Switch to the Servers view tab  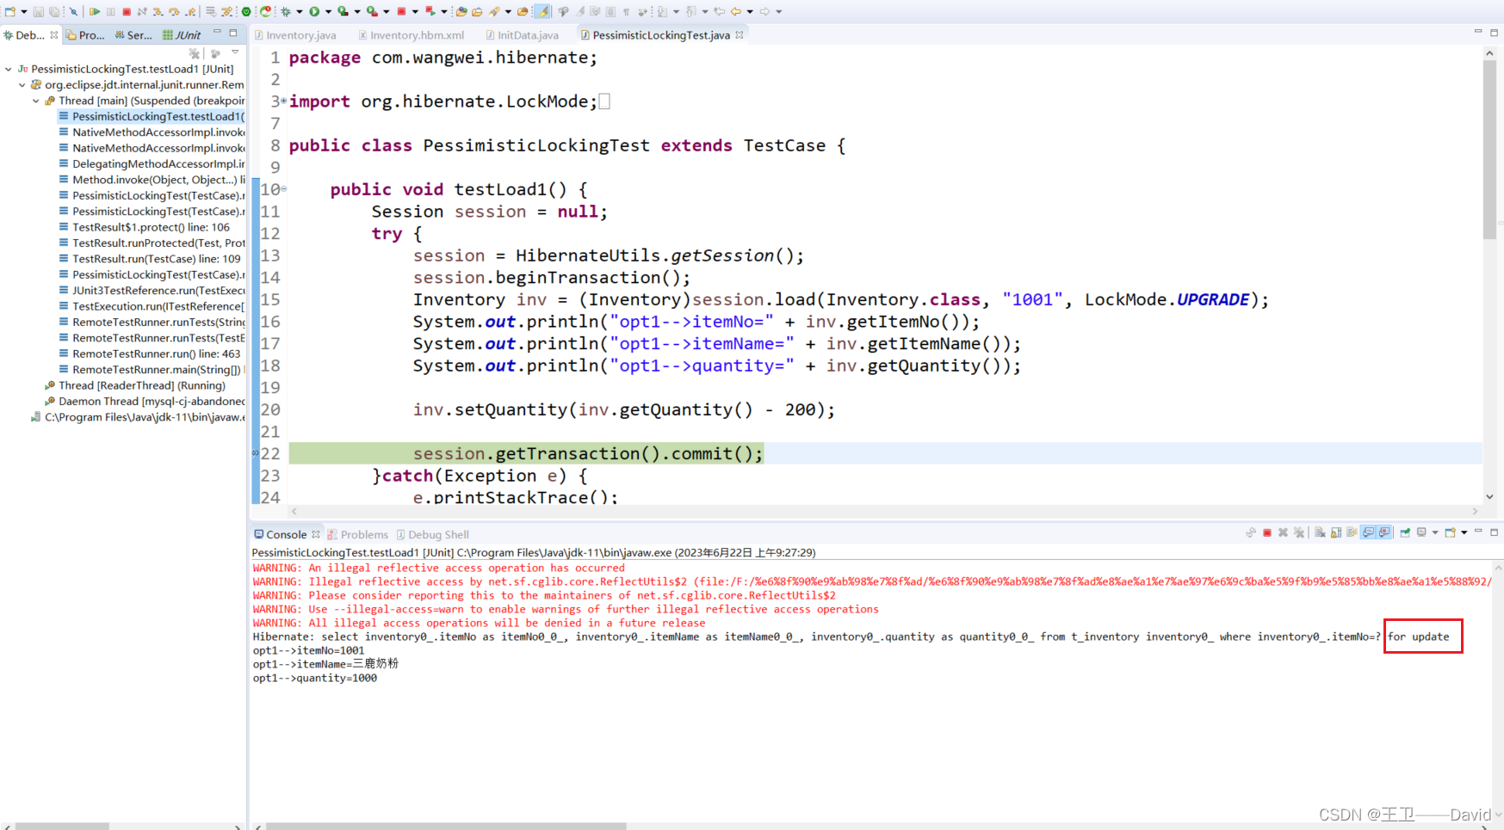[x=133, y=35]
